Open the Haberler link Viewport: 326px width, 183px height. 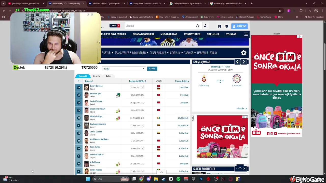(202, 53)
